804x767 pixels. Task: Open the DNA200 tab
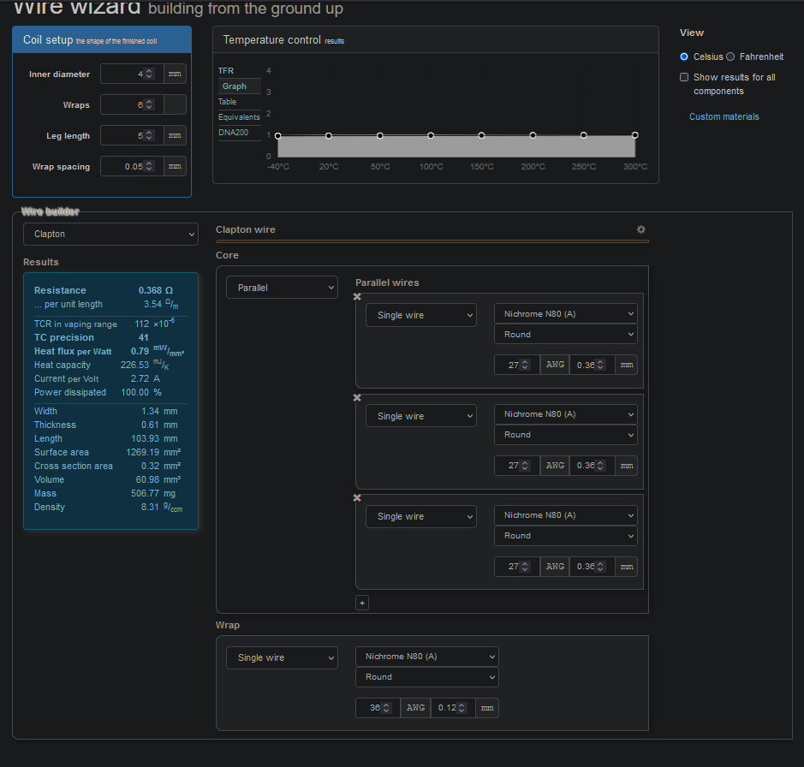click(x=232, y=133)
